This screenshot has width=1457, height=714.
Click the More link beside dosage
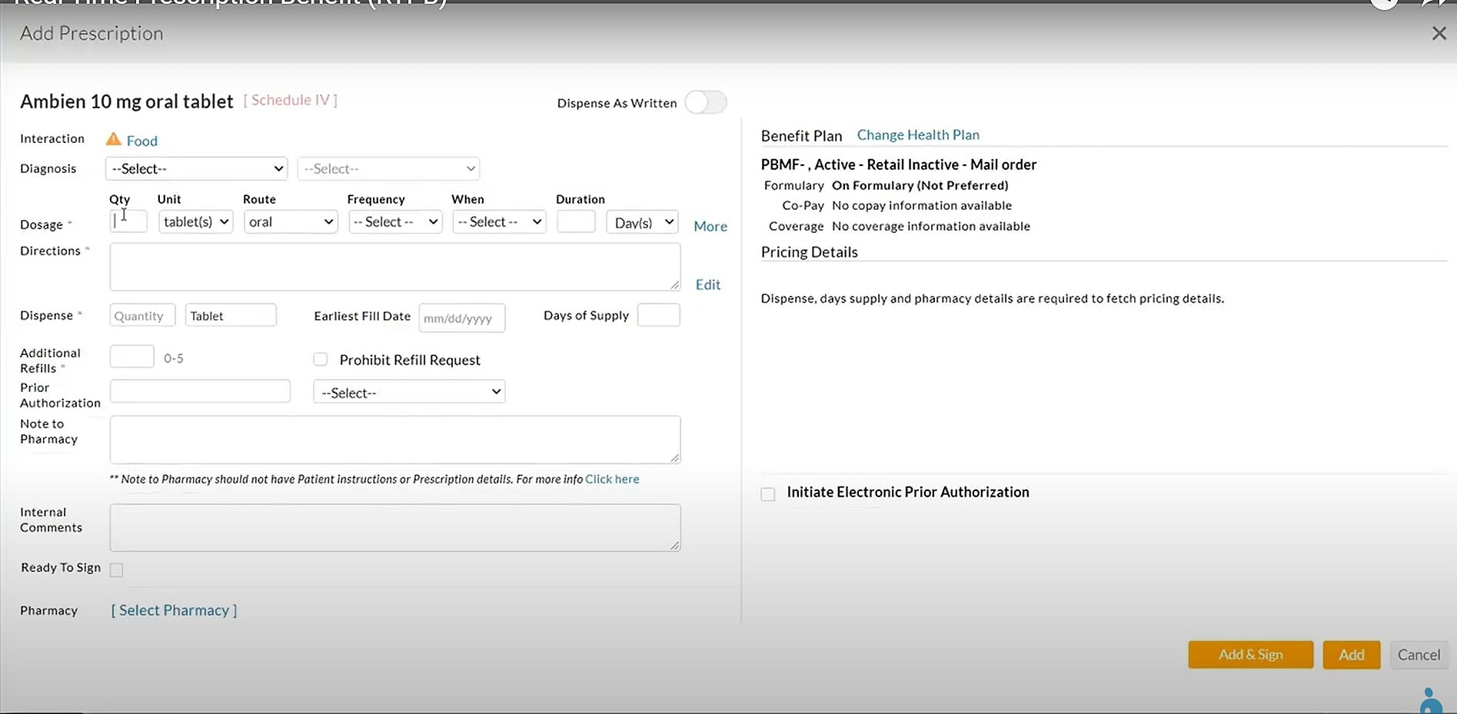[x=710, y=226]
